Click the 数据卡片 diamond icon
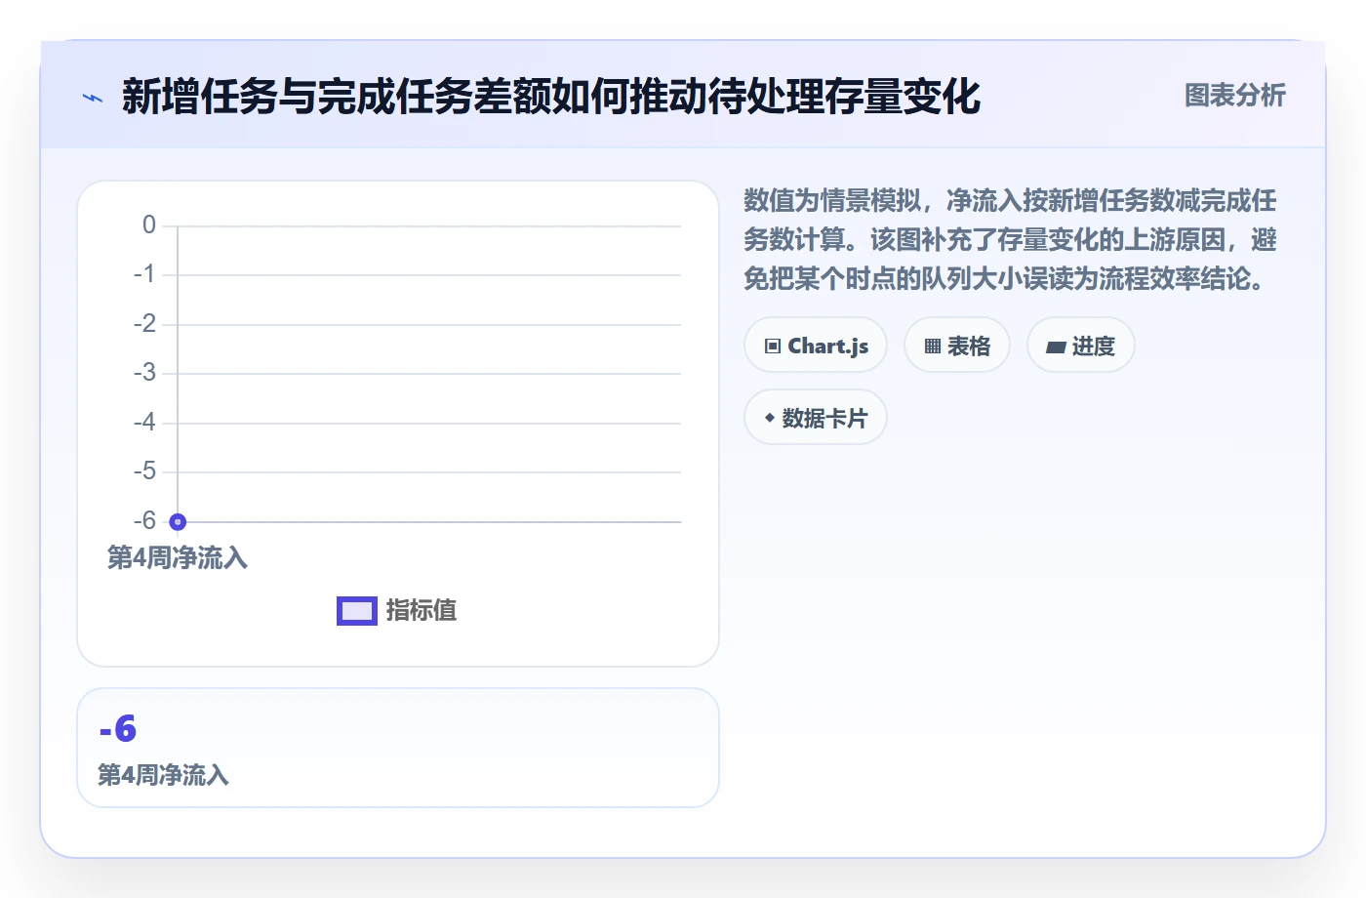Screen dimensions: 1366x898 [770, 418]
